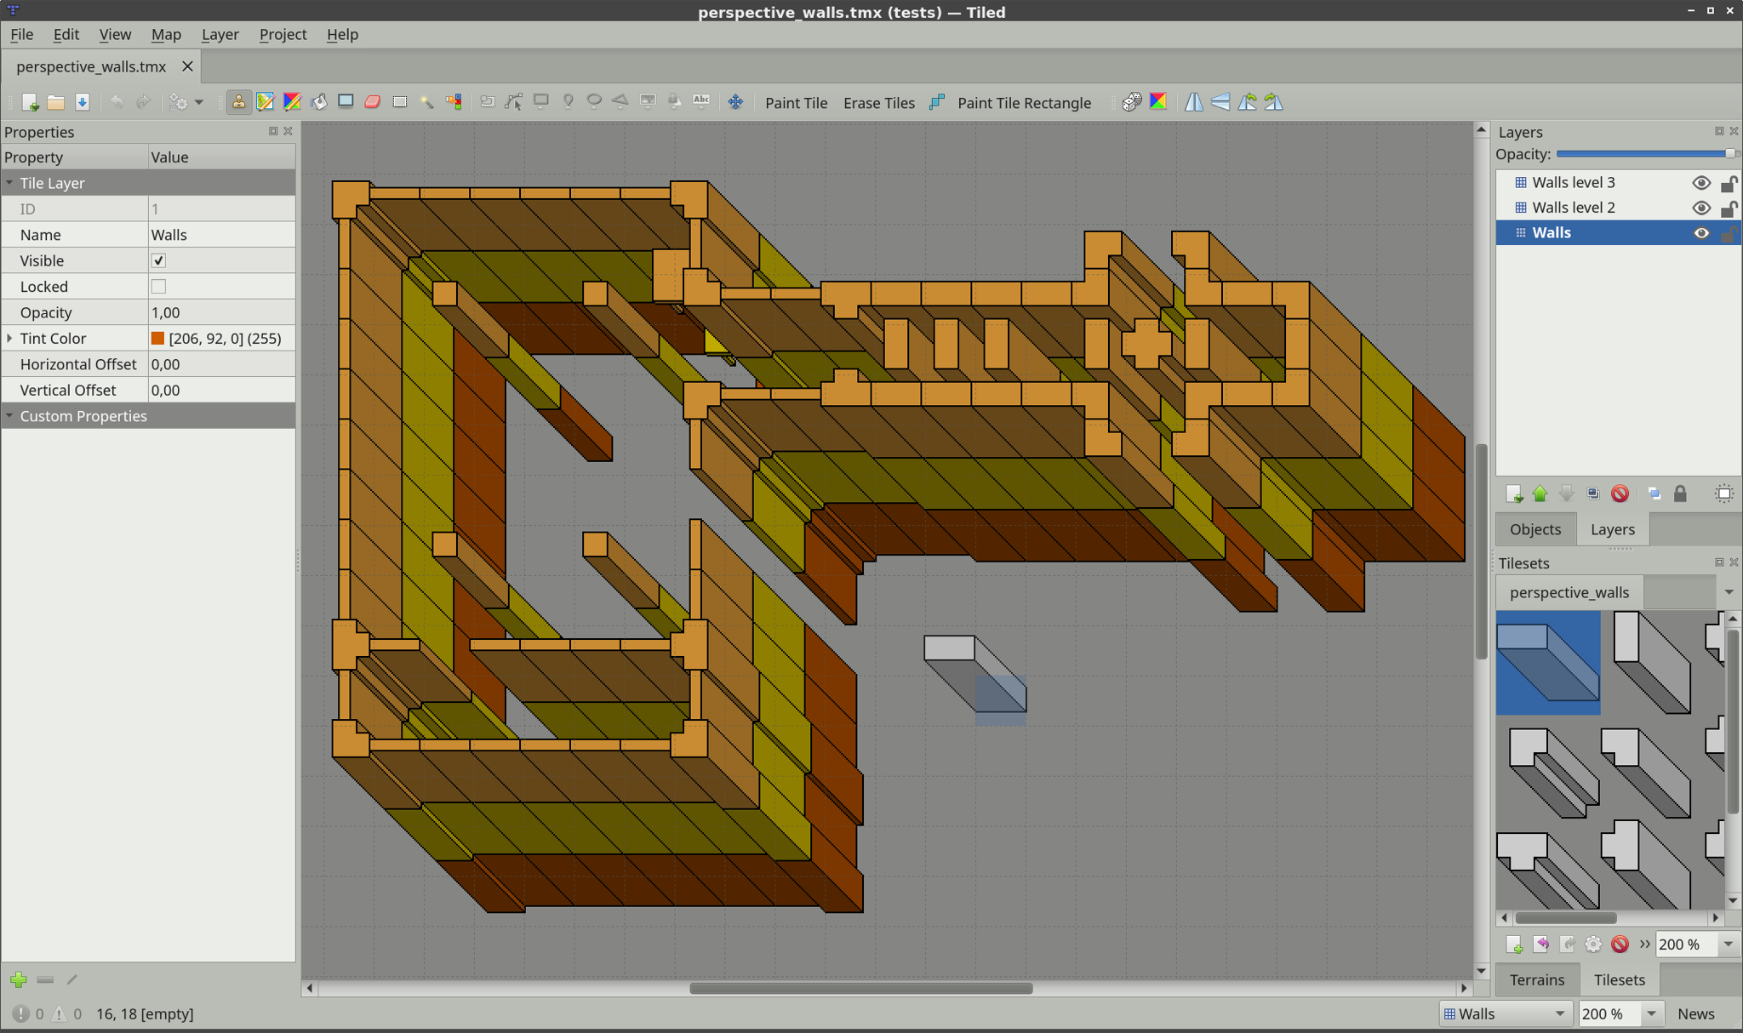Screen dimensions: 1743x1033
Task: Click the Open file folder icon
Action: [x=56, y=102]
